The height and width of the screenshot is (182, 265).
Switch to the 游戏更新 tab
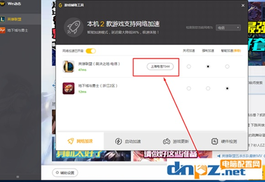pos(176,141)
